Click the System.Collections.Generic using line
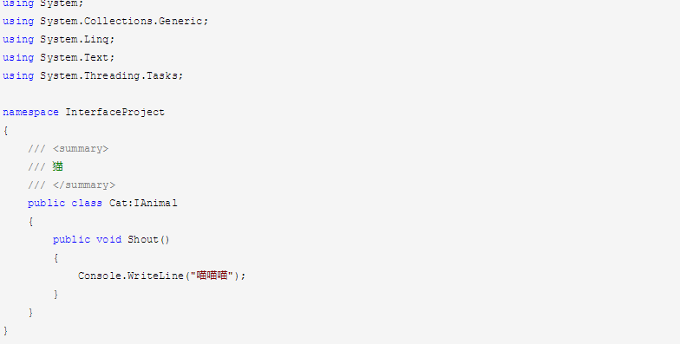The image size is (680, 344). tap(106, 21)
